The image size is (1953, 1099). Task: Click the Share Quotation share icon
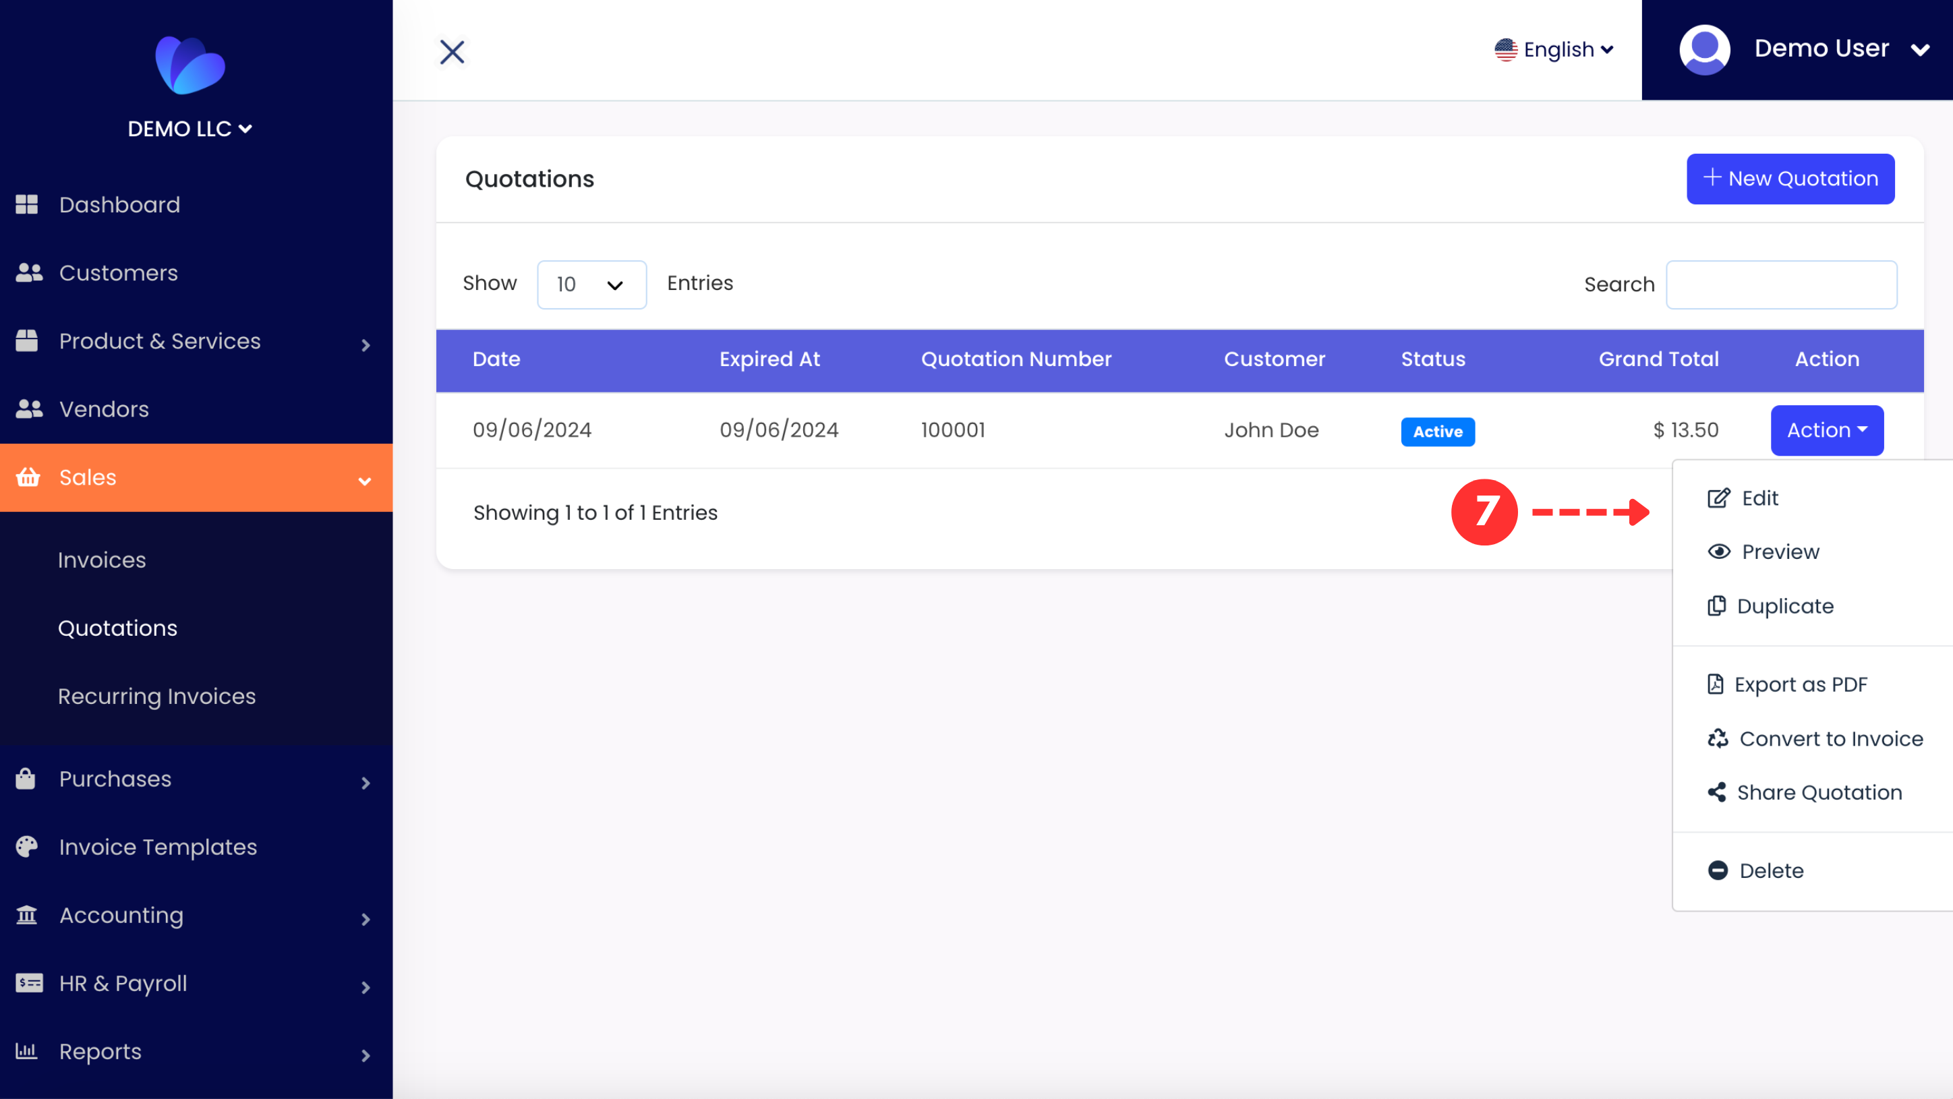tap(1716, 793)
